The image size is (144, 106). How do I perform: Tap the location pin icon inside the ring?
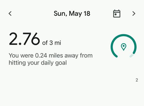[x=124, y=47]
